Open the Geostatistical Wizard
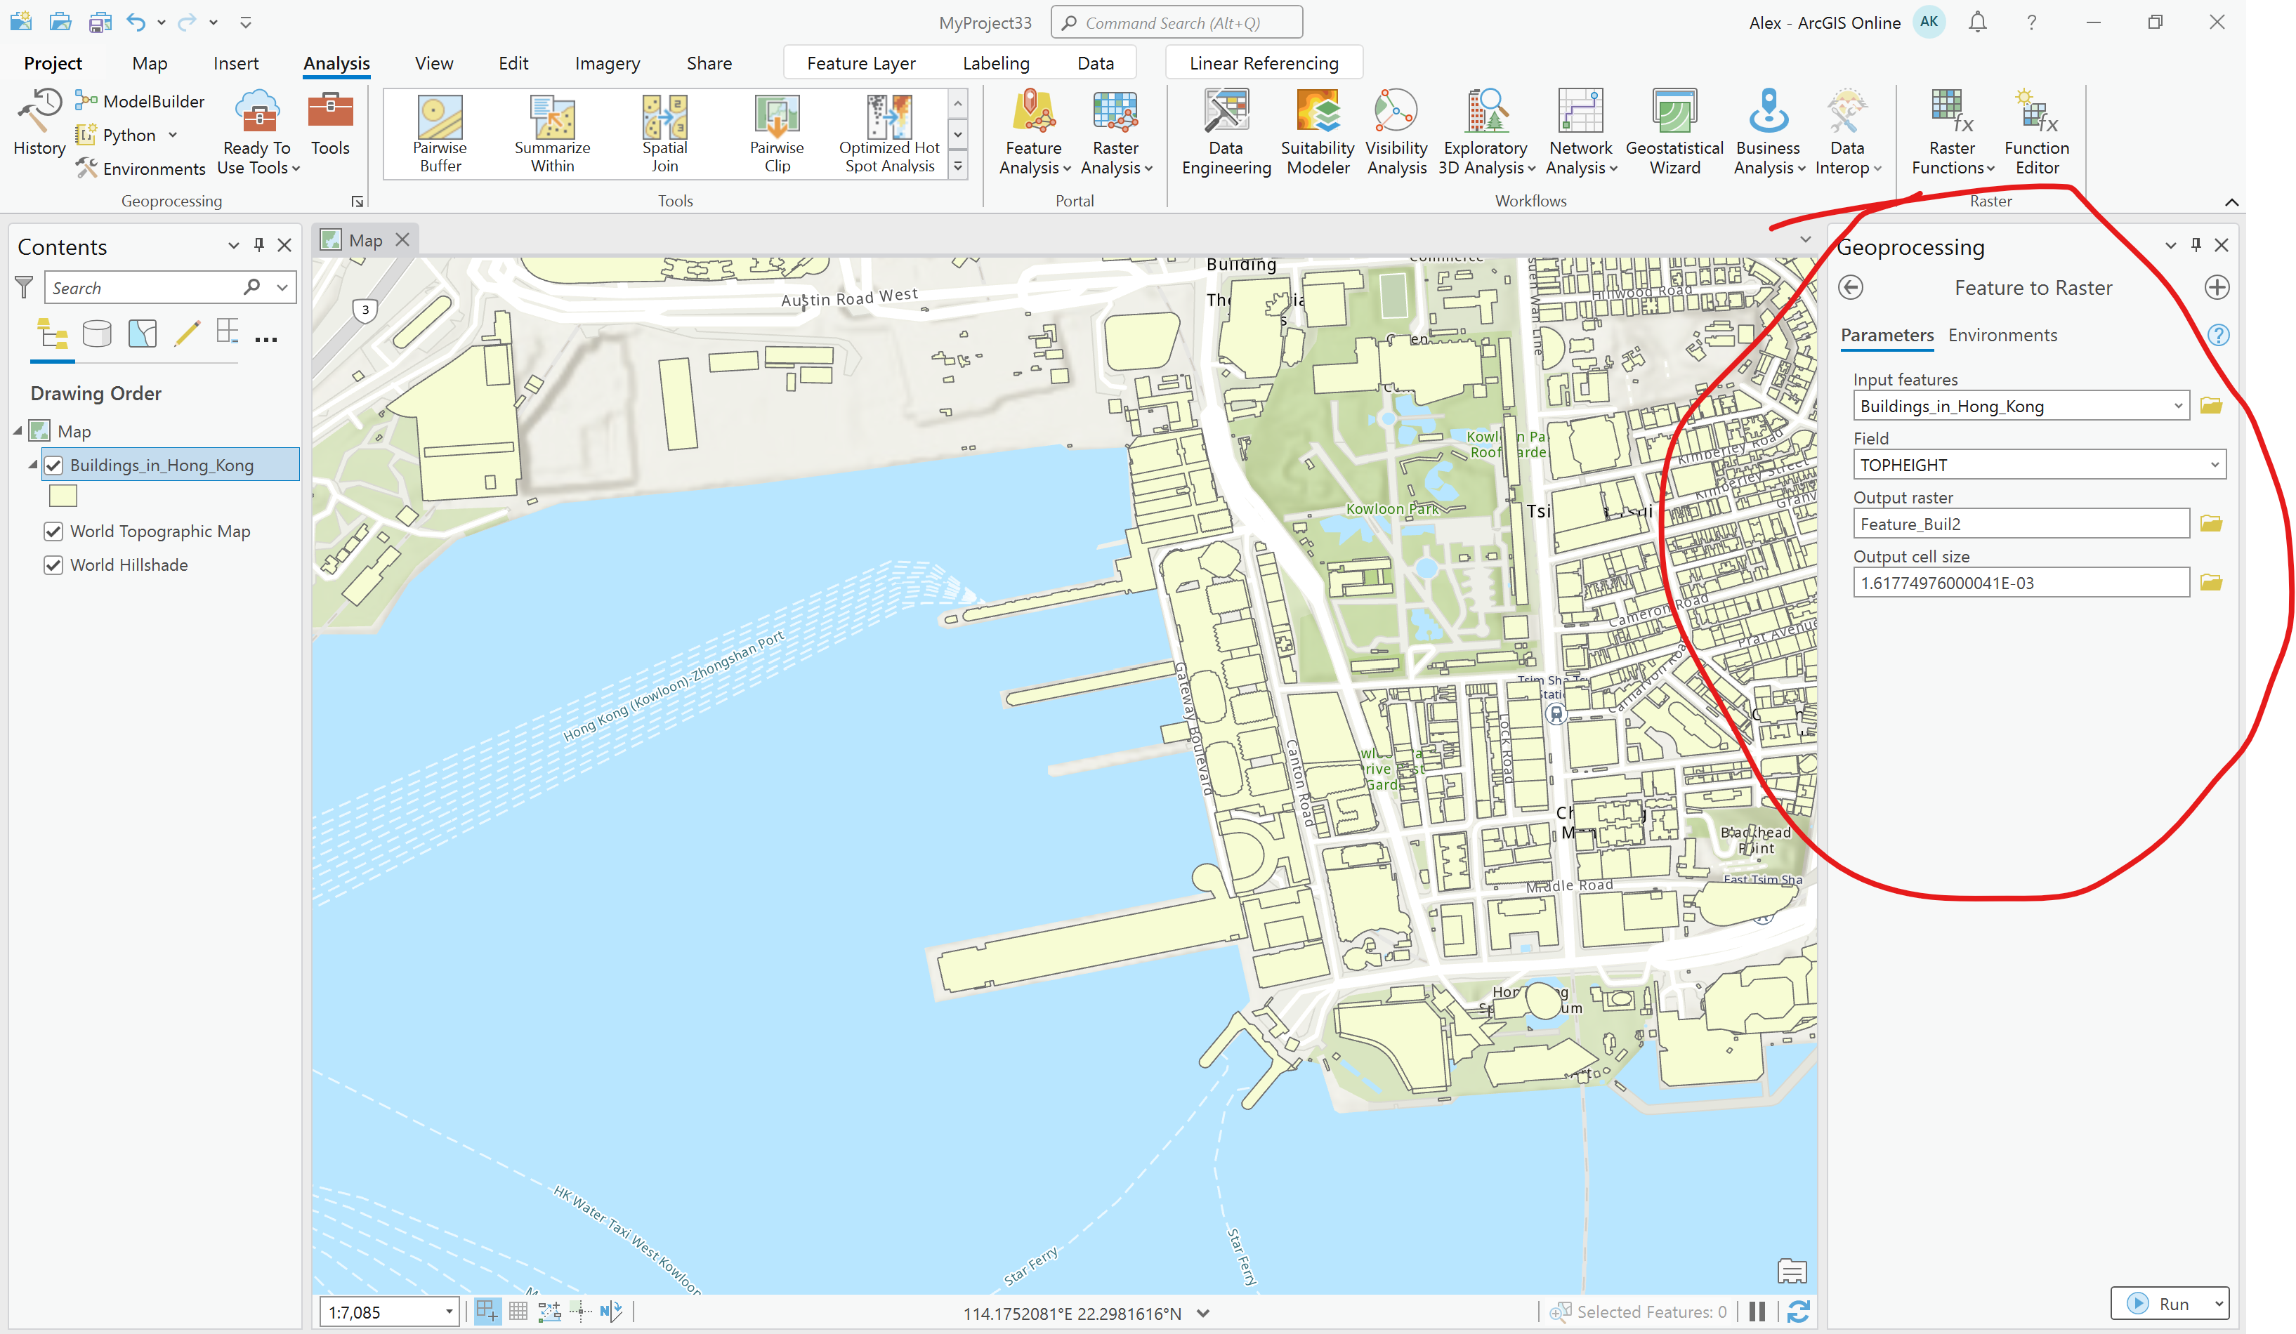The height and width of the screenshot is (1334, 2296). pos(1674,132)
